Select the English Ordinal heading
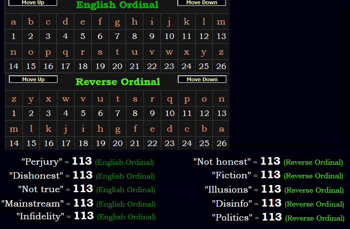Screen dimensions: 350x229 tap(118, 5)
